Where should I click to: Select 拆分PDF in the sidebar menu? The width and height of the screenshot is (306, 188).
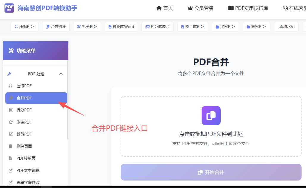click(x=36, y=110)
